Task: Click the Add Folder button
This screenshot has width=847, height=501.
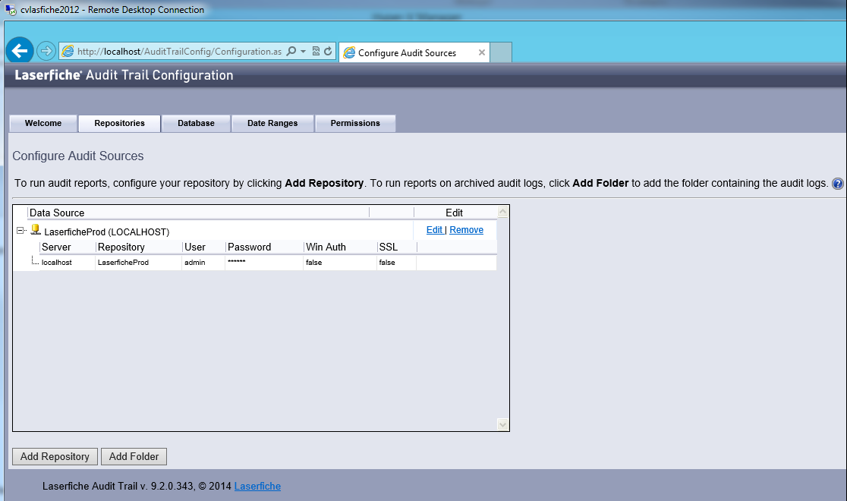Action: [134, 456]
